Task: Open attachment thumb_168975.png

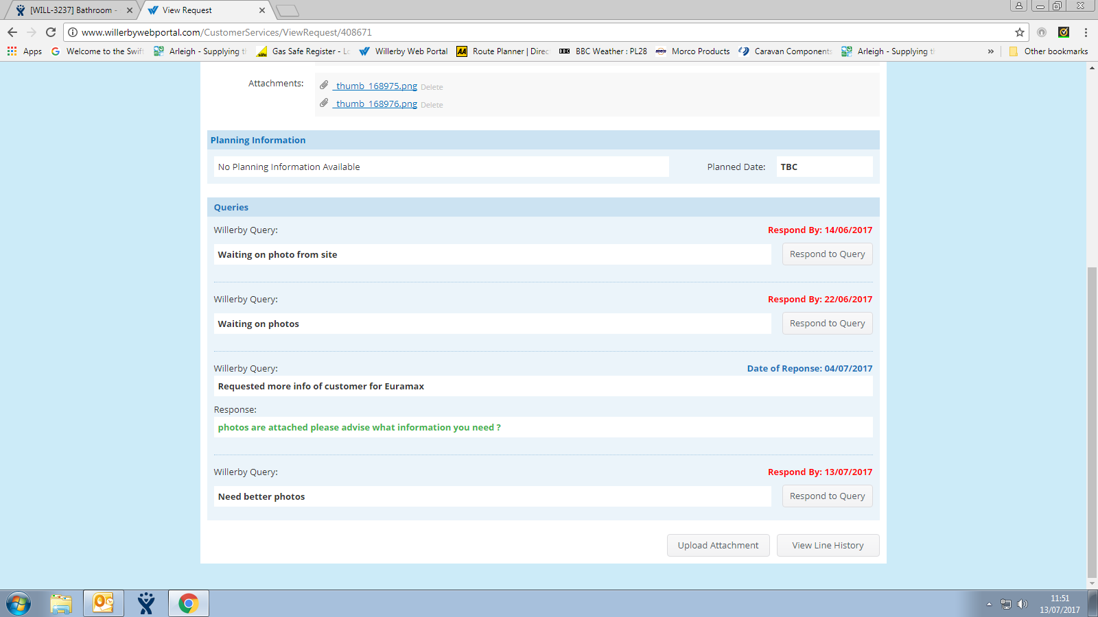Action: coord(376,86)
